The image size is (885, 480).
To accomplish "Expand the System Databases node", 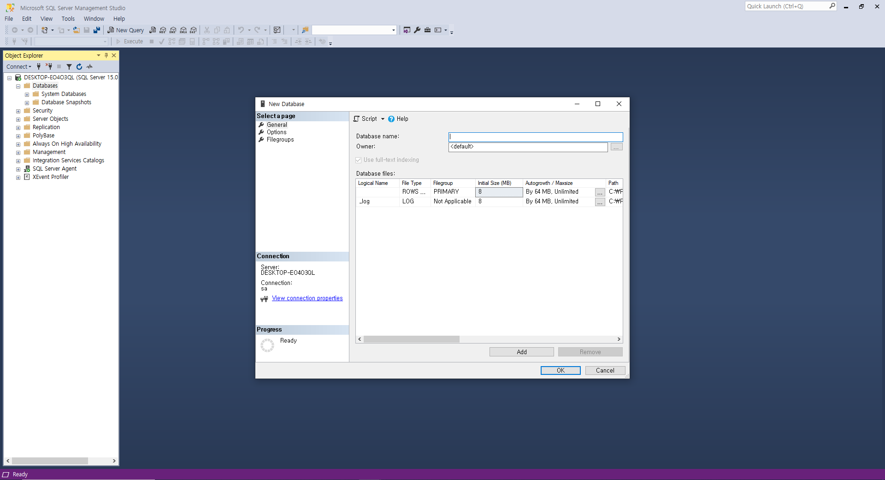I will click(x=27, y=95).
